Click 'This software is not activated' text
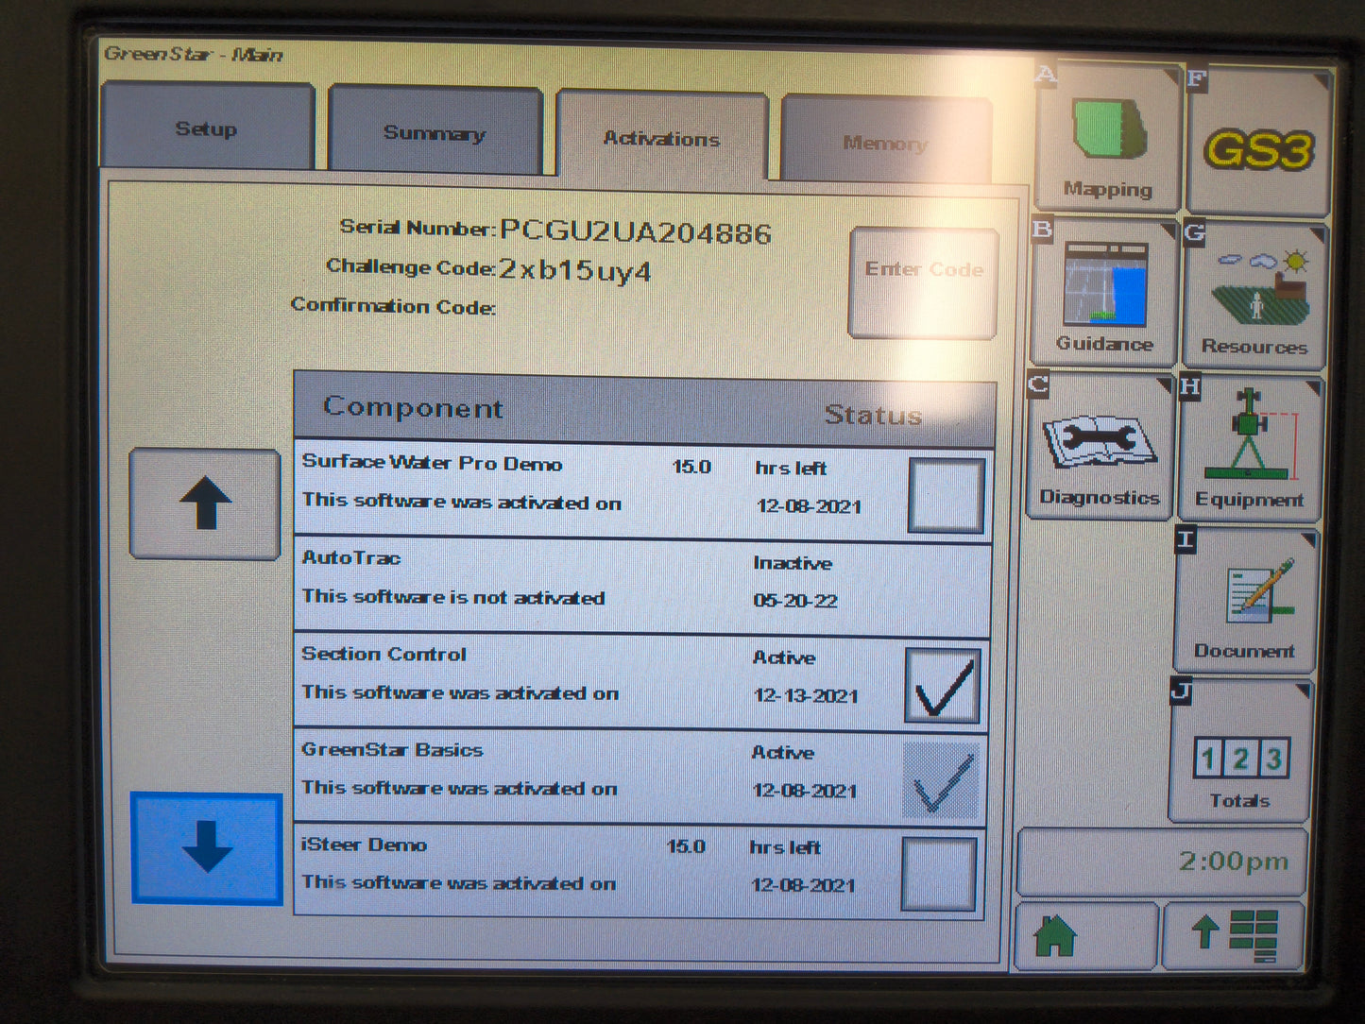This screenshot has width=1365, height=1024. click(453, 597)
